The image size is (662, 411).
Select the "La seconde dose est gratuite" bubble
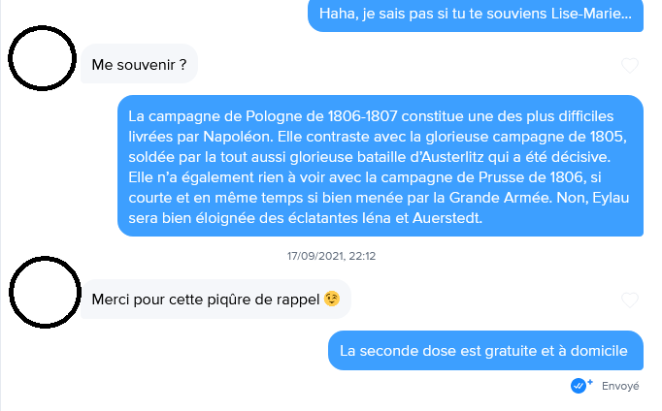[484, 350]
